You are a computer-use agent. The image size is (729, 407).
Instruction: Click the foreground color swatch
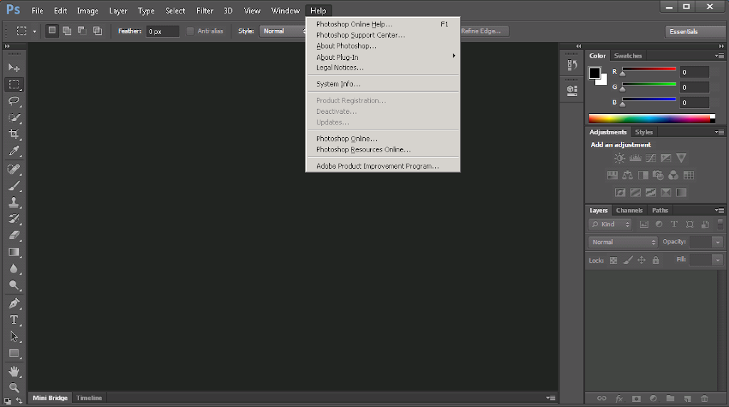594,73
